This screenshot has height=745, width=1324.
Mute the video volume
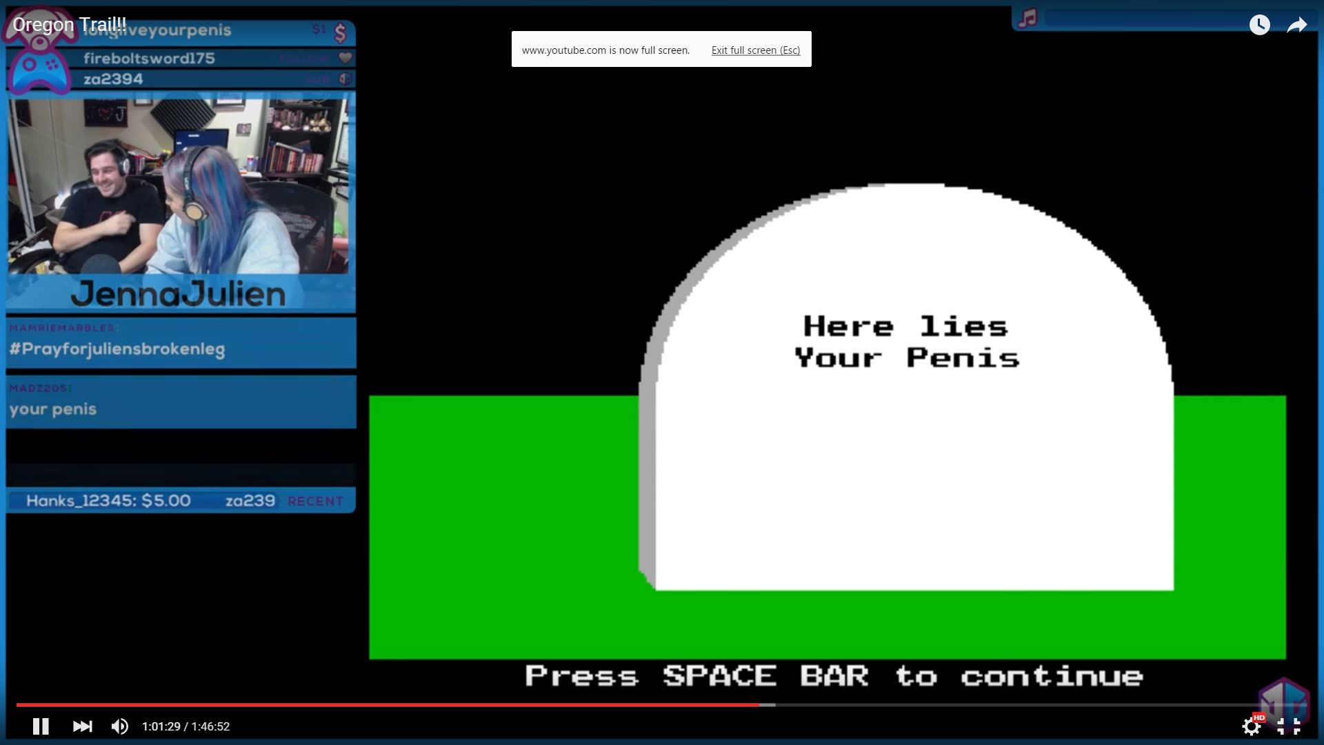click(x=119, y=726)
